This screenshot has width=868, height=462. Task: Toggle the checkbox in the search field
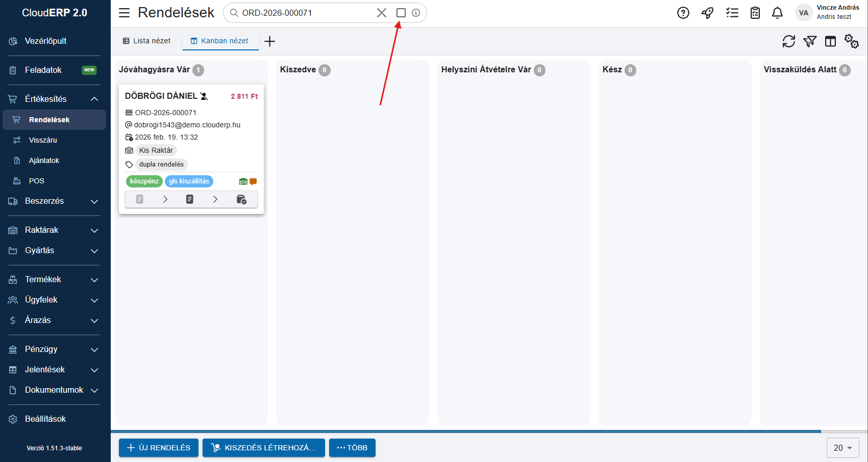click(x=401, y=13)
